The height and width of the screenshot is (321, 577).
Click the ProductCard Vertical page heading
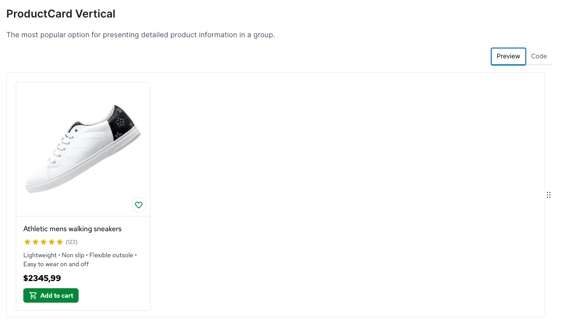61,13
